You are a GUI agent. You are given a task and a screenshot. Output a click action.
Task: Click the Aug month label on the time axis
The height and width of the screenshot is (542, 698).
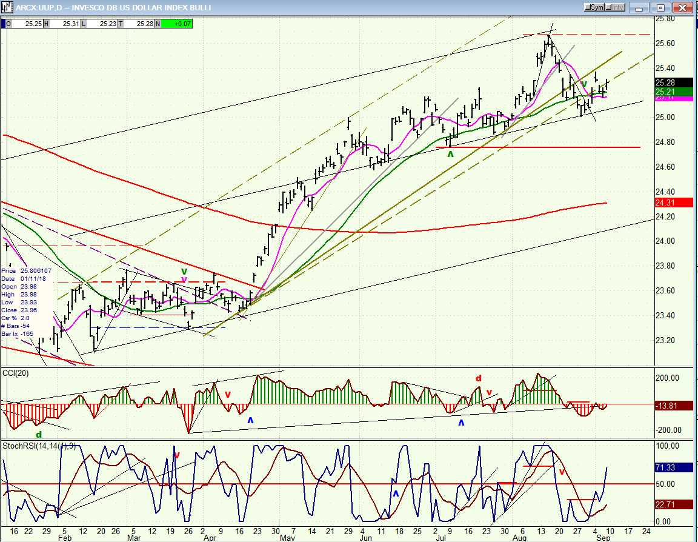pyautogui.click(x=519, y=538)
